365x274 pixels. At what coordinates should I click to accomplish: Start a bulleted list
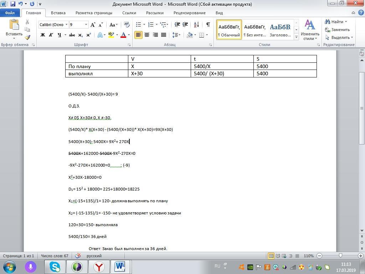coord(139,25)
